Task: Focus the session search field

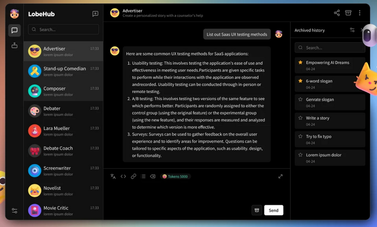Action: [x=63, y=29]
